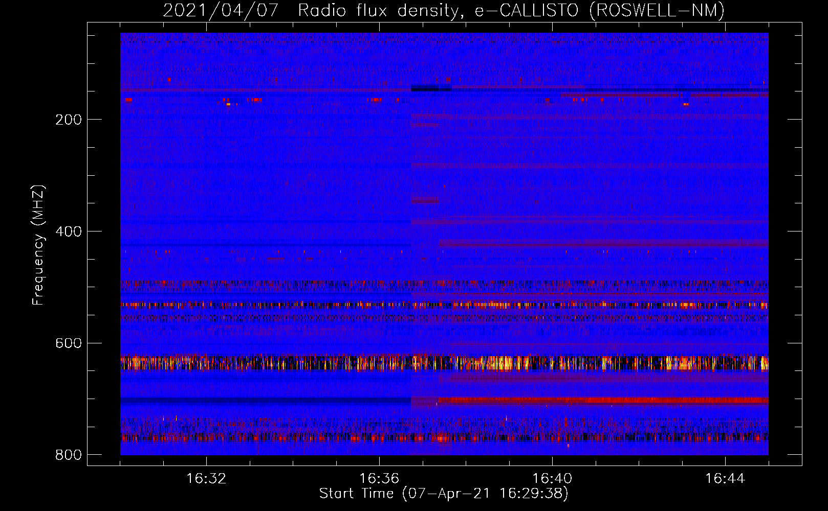Click the 800 frequency tick label
The image size is (828, 511).
pyautogui.click(x=69, y=455)
